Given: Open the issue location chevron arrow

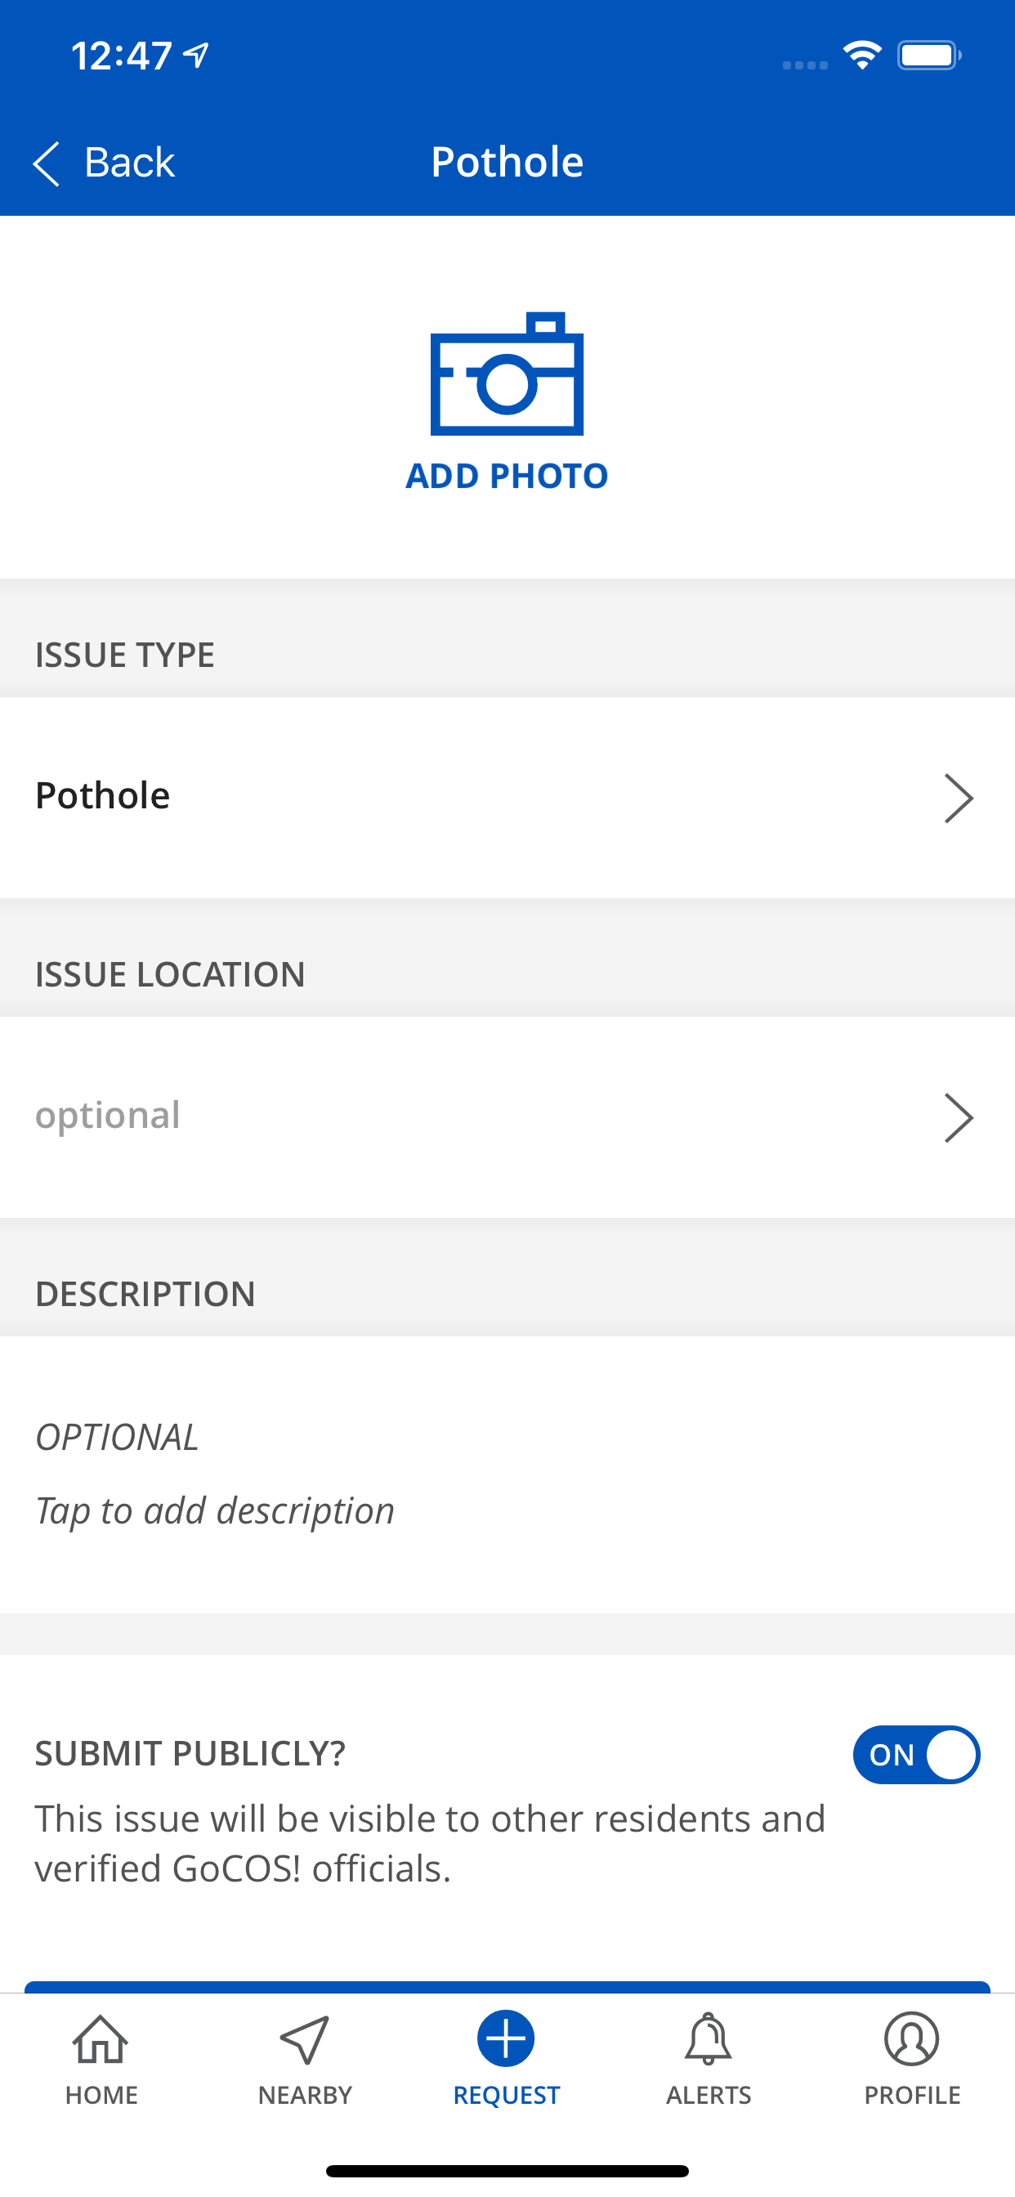Looking at the screenshot, I should click(x=958, y=1117).
